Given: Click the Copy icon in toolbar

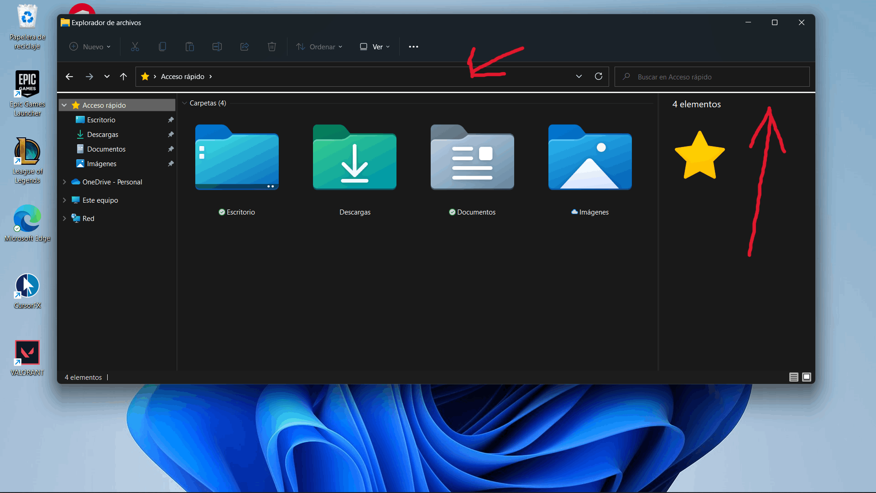Looking at the screenshot, I should tap(162, 47).
